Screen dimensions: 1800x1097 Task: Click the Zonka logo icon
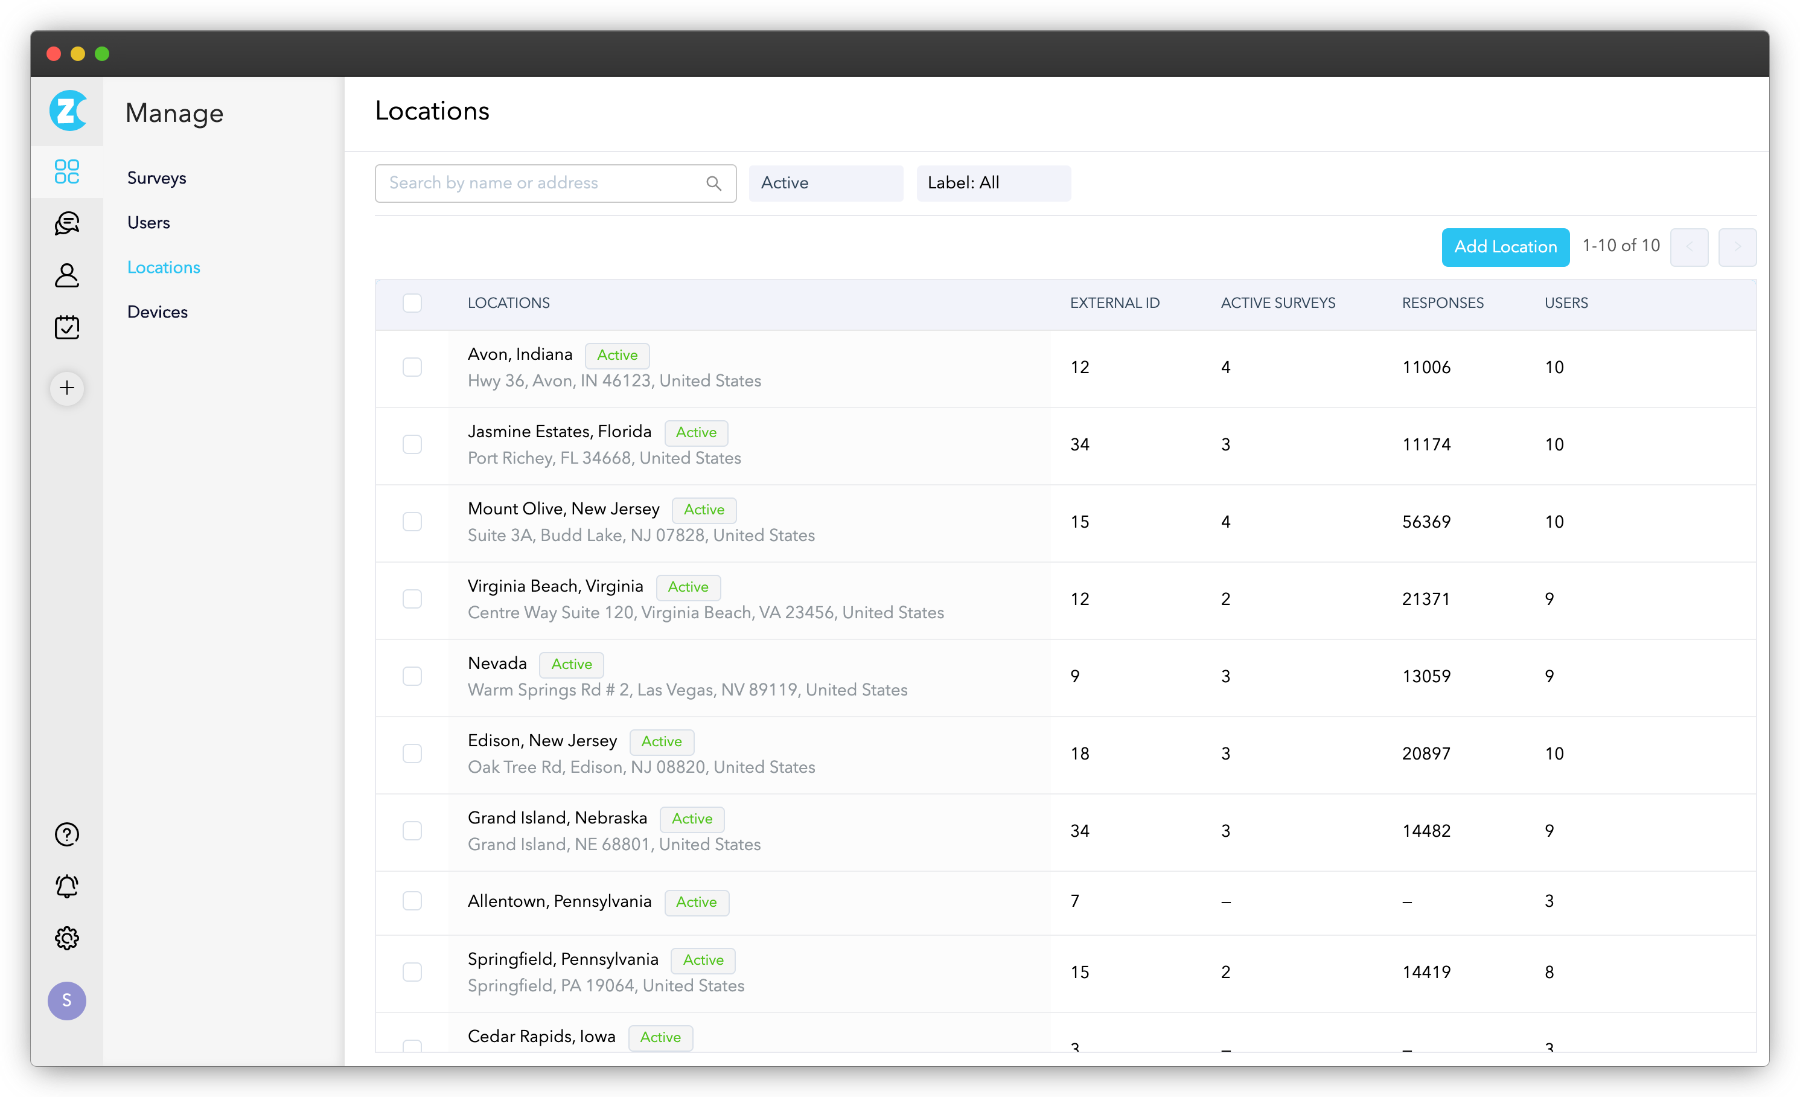coord(67,111)
